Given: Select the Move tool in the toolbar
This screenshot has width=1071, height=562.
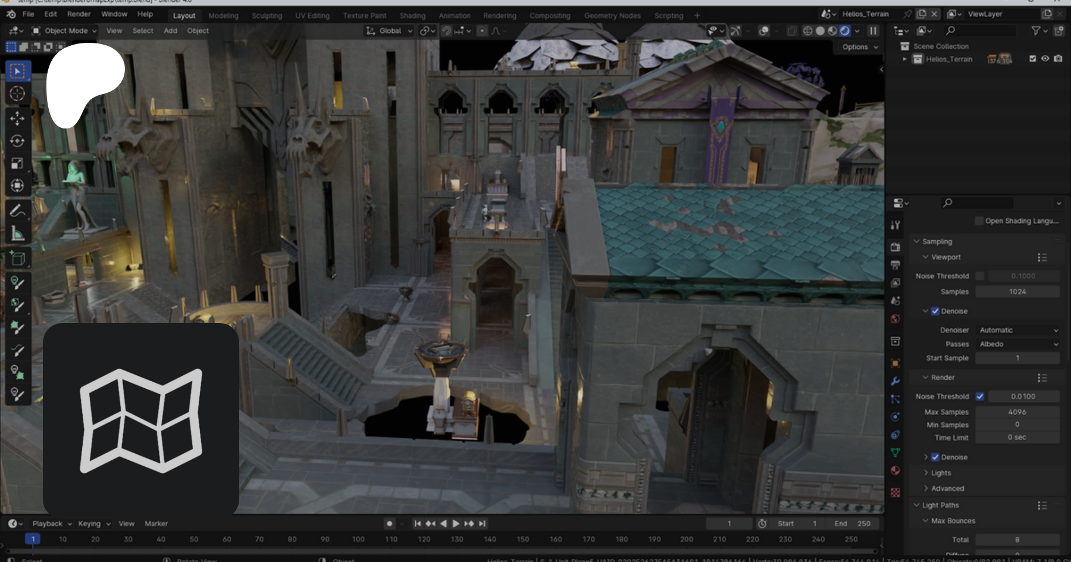Looking at the screenshot, I should pos(17,118).
